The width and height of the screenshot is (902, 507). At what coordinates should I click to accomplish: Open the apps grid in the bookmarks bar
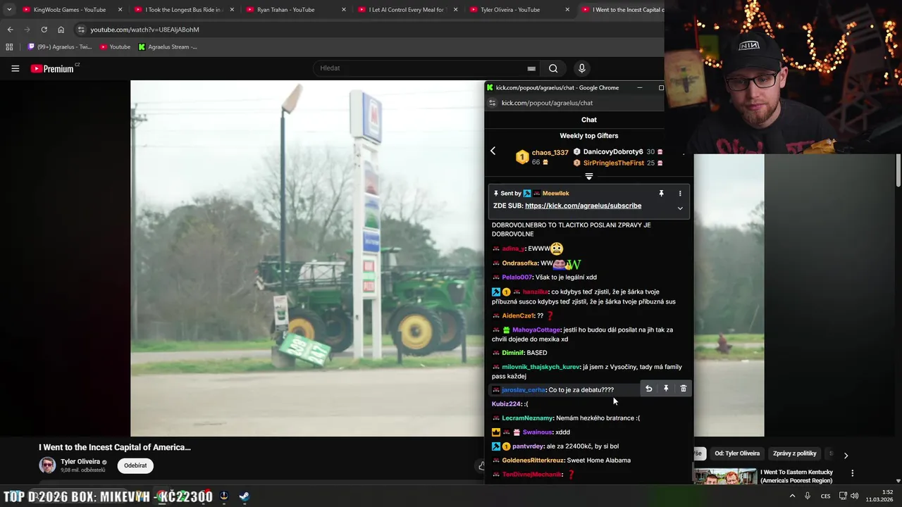click(9, 47)
